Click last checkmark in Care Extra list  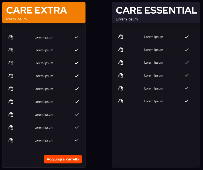(x=77, y=140)
